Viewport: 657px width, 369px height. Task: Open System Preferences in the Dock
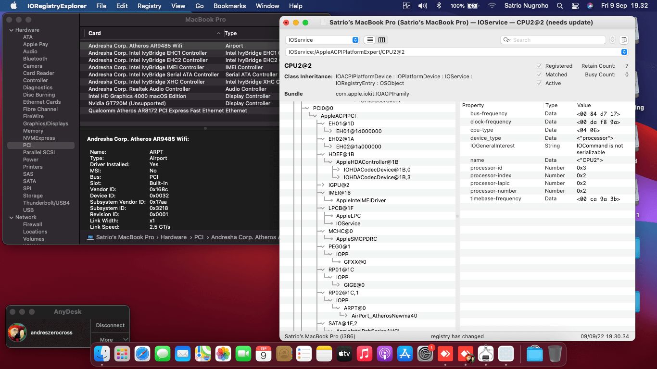coord(426,355)
